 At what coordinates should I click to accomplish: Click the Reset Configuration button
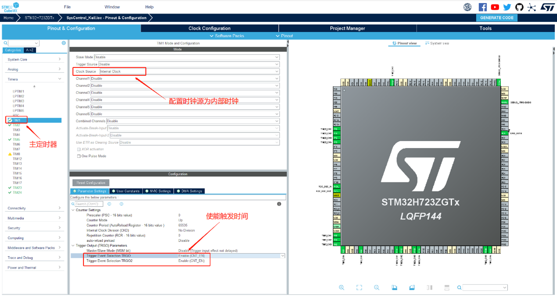point(91,183)
